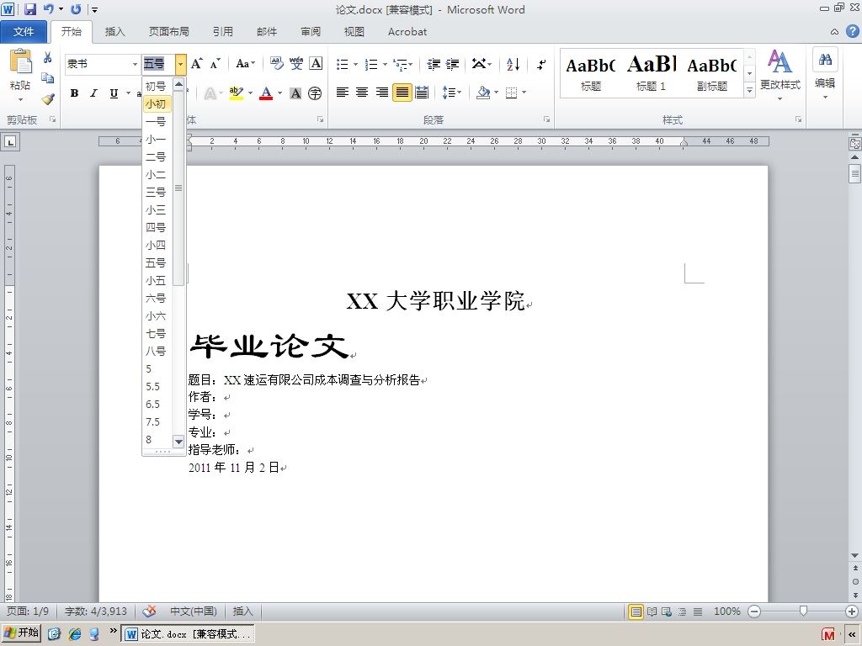Undo the last action

49,9
